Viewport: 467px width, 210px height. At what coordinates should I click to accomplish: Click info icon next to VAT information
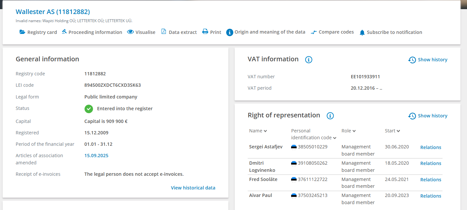click(x=309, y=60)
